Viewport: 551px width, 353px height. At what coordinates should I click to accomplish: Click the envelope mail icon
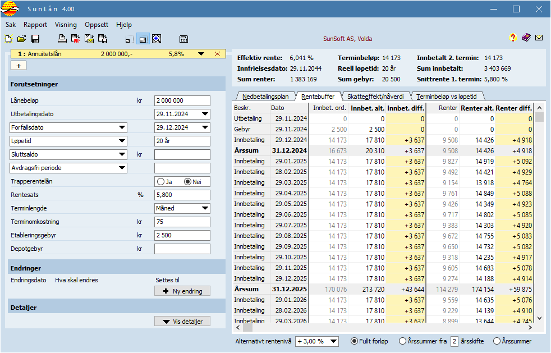(x=539, y=38)
